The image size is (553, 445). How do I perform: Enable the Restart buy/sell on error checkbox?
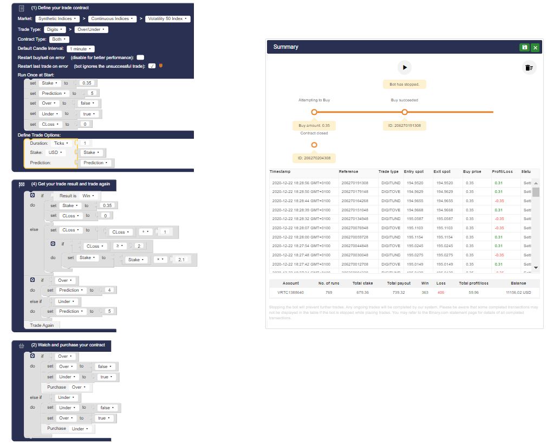(140, 57)
